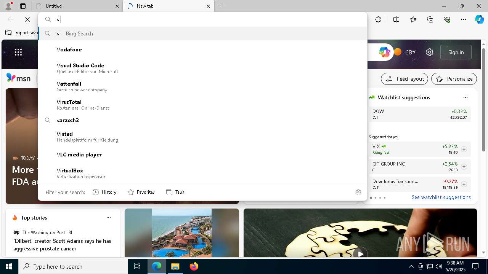This screenshot has width=488, height=274.
Task: Open the Favorites star toolbar icon
Action: click(413, 19)
